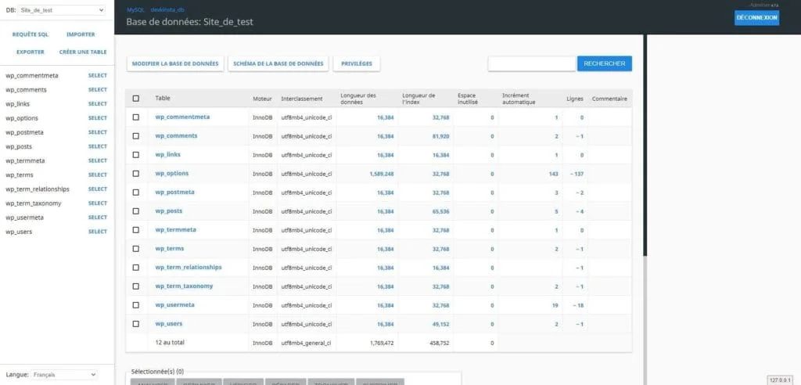The image size is (801, 385).
Task: Open the Importer link in sidebar
Action: (81, 34)
